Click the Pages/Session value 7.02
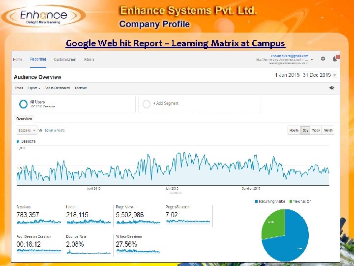 coord(172,215)
